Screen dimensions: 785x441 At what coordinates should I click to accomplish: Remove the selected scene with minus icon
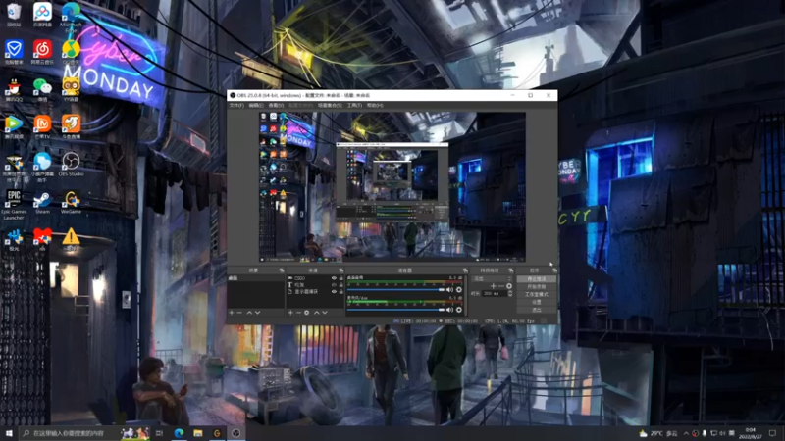[239, 313]
